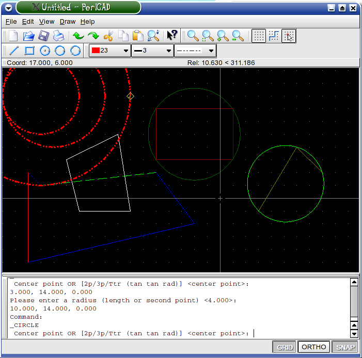
Task: Click the New file icon
Action: (x=13, y=36)
